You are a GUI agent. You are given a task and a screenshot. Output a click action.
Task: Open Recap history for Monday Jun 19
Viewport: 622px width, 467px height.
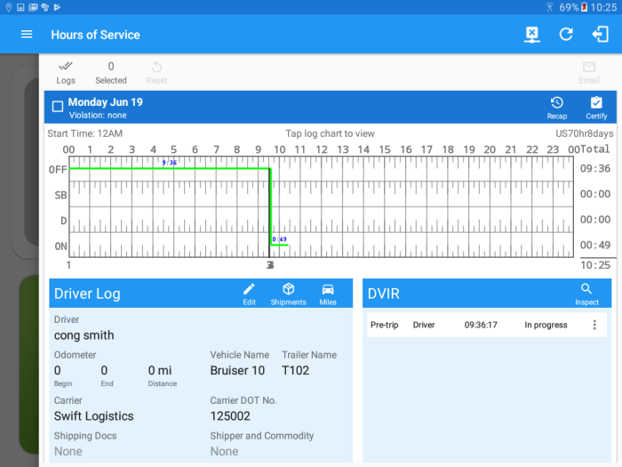tap(557, 108)
